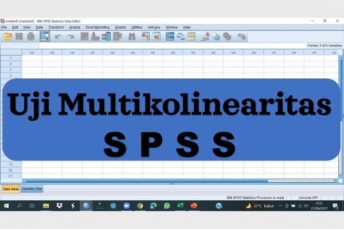Click the Spell check ABC icon
The image size is (344, 229).
click(241, 37)
